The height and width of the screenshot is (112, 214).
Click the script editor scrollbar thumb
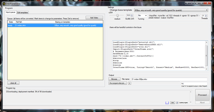click(x=206, y=56)
